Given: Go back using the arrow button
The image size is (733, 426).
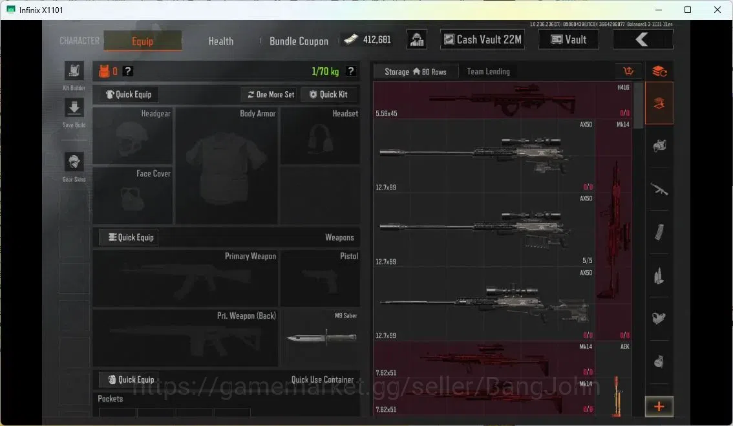Looking at the screenshot, I should click(x=643, y=39).
